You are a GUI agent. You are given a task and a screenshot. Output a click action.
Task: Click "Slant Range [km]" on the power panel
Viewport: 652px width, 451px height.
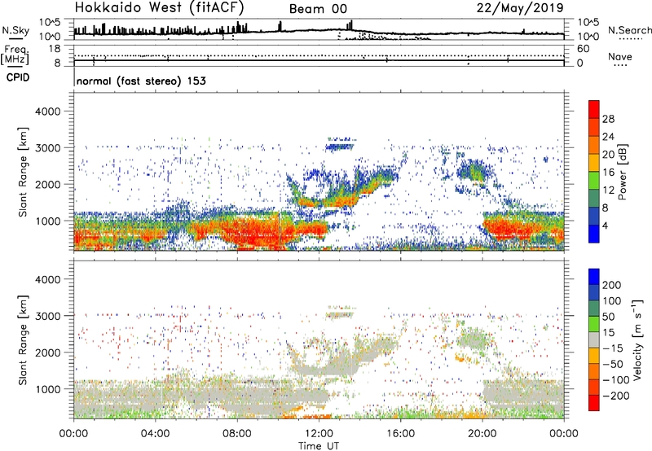[x=23, y=172]
